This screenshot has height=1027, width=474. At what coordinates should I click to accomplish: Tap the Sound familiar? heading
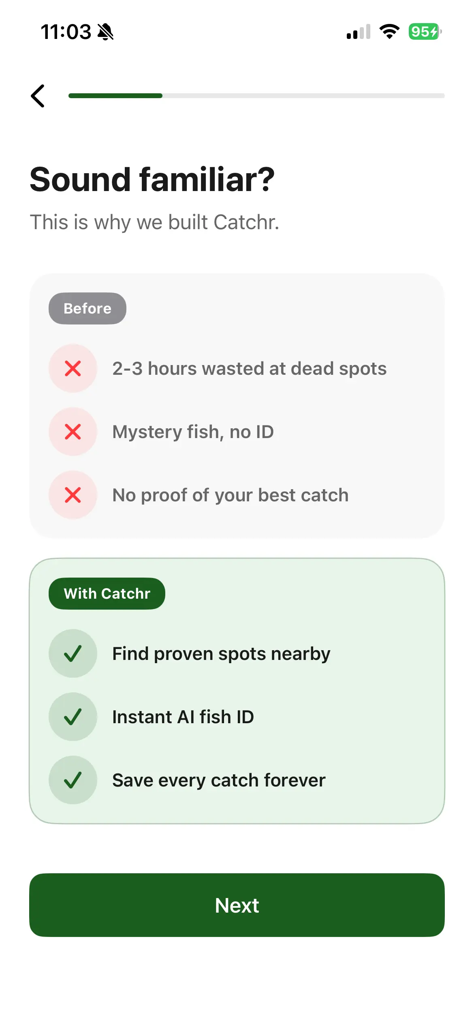tap(152, 179)
